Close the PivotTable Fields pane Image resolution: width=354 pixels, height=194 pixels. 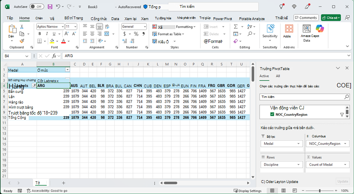pyautogui.click(x=347, y=68)
